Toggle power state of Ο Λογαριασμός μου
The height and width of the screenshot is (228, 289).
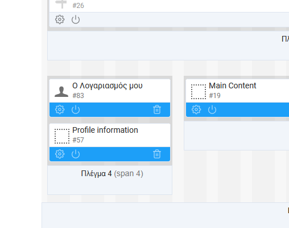coord(76,109)
